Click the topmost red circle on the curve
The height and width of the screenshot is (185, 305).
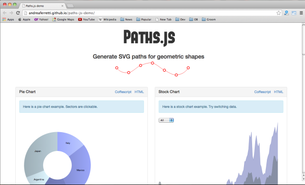pyautogui.click(x=152, y=63)
